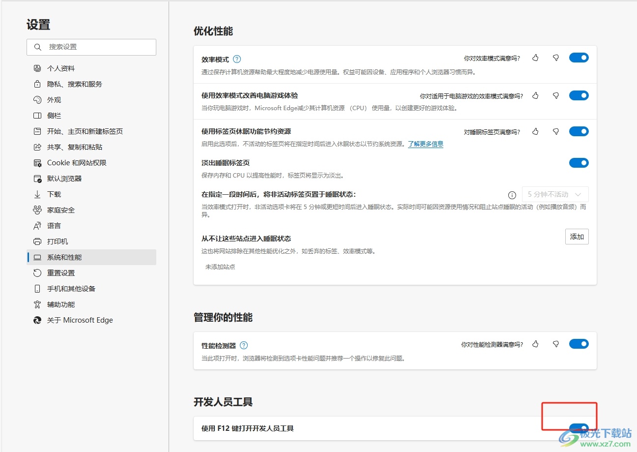Click thumbs-up for 你对性能检测器满意吗
Screen dimensions: 637x452
[535, 344]
